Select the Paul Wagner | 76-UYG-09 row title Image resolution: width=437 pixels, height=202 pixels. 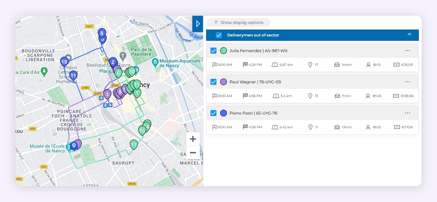tap(255, 82)
